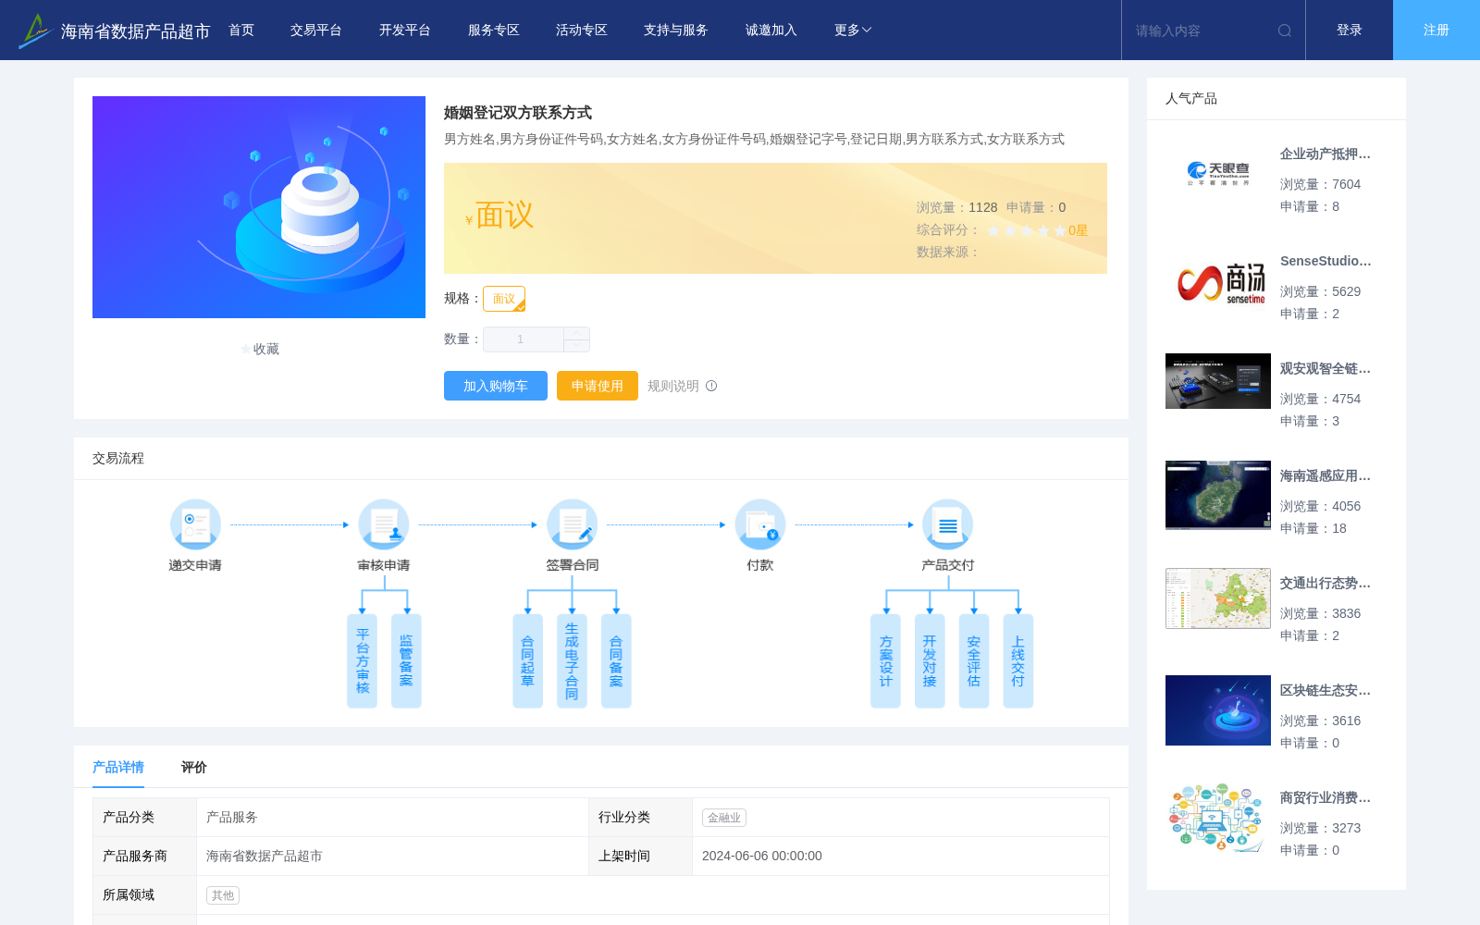Click the 上线交付 sub-step box

pyautogui.click(x=1018, y=661)
